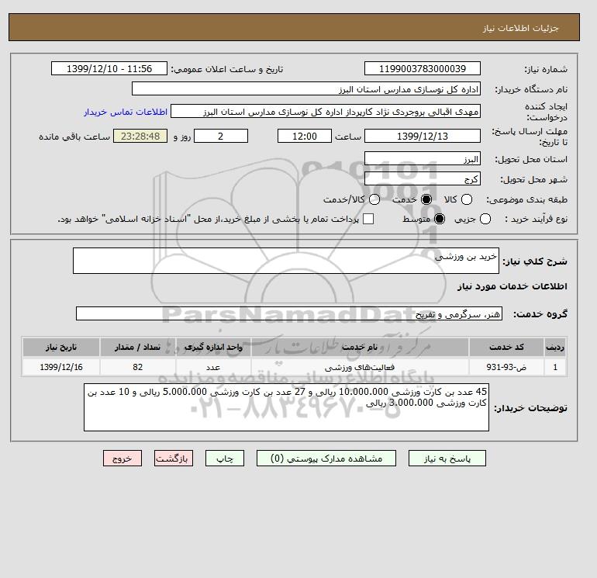
Task: Click the توضیحات خریدار text area
Action: (x=286, y=407)
